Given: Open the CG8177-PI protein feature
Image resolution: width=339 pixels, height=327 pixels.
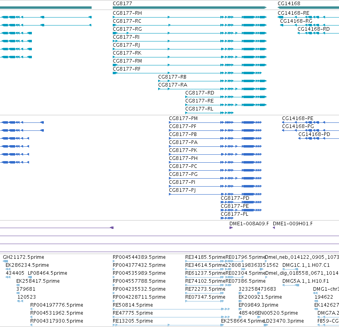Looking at the screenshot, I should [x=182, y=182].
